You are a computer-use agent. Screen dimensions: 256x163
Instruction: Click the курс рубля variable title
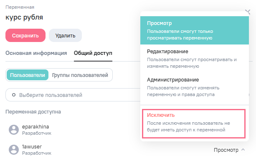24,17
